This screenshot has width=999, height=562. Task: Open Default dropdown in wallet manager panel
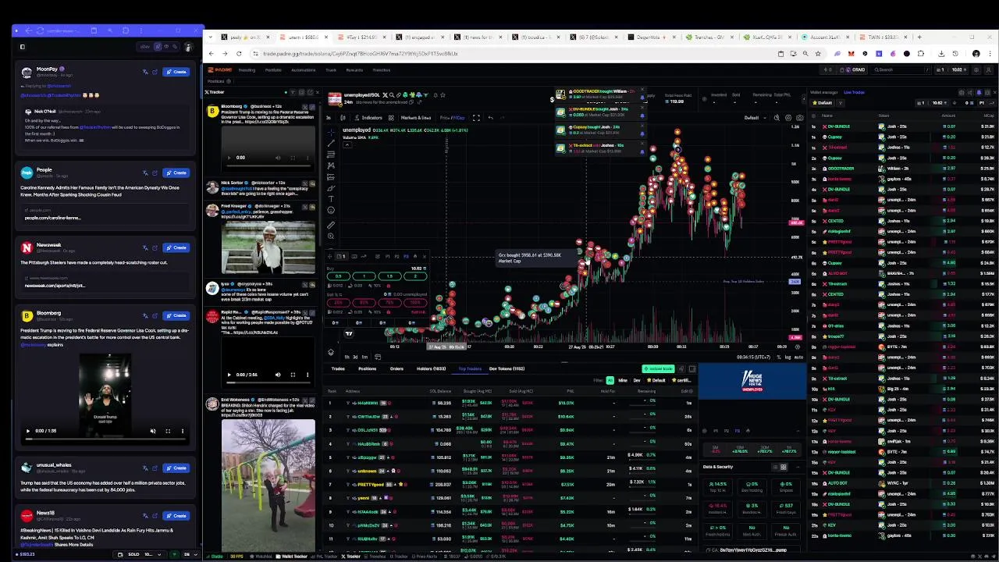click(823, 103)
